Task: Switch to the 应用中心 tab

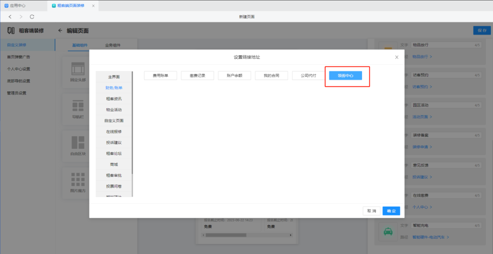Action: [x=16, y=6]
